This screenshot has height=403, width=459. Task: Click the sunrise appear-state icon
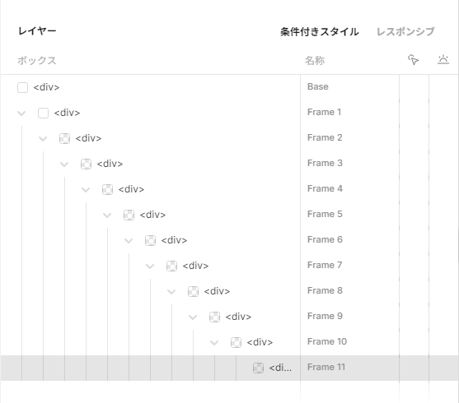[x=443, y=59]
